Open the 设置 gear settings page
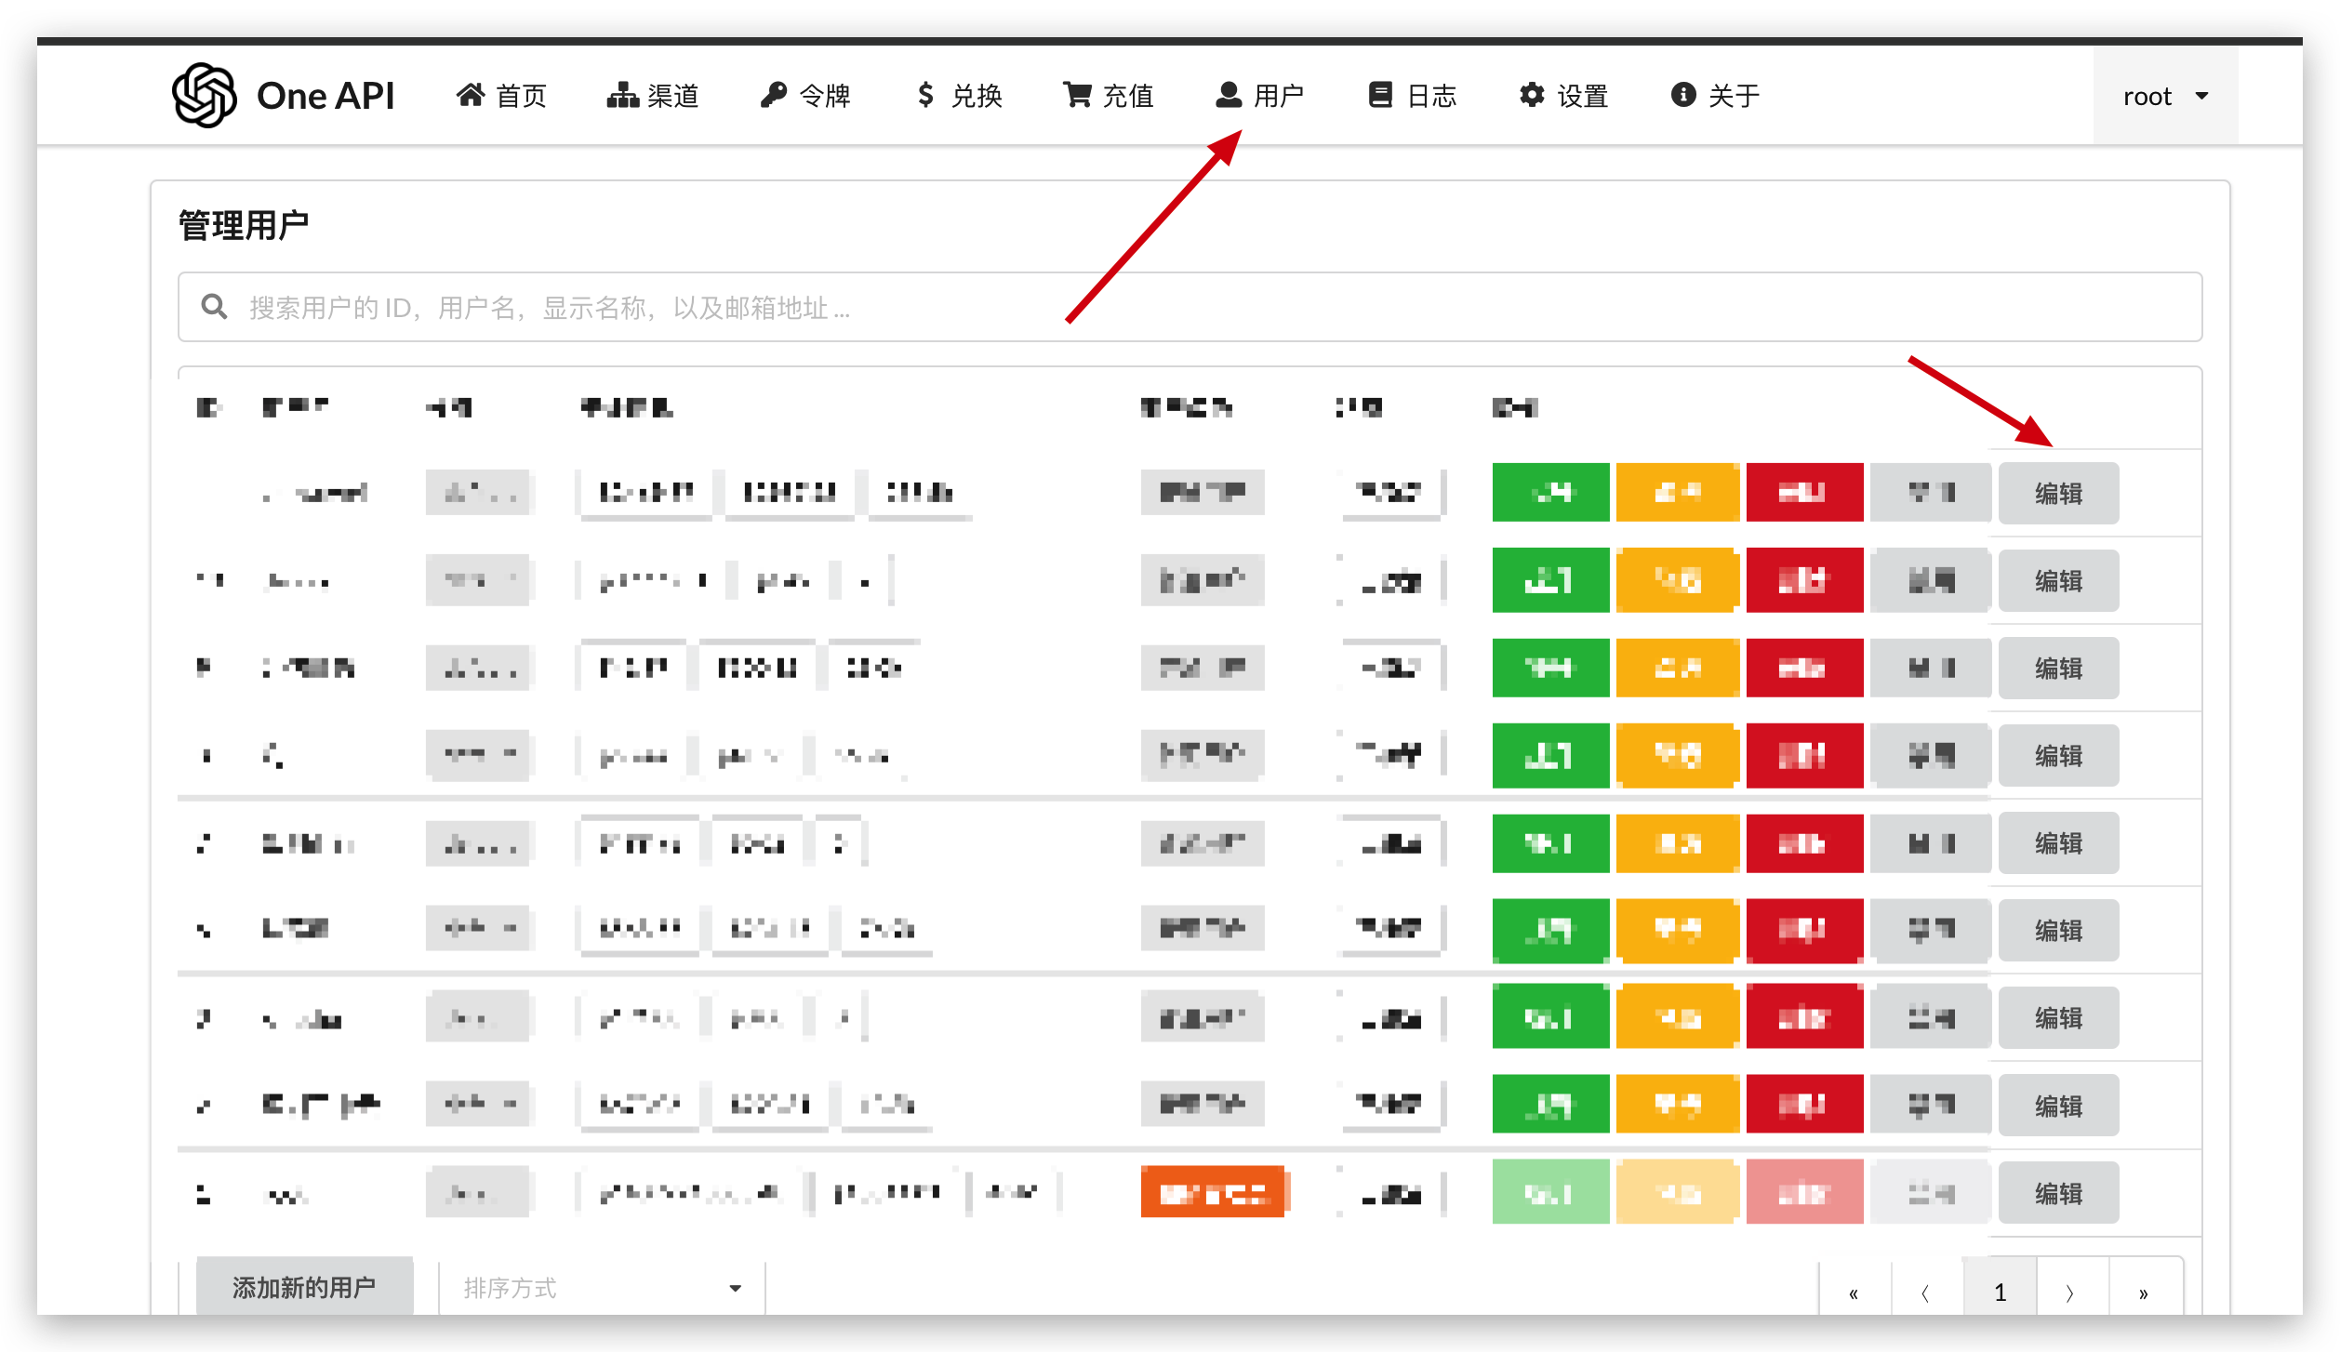This screenshot has width=2340, height=1352. (1564, 96)
